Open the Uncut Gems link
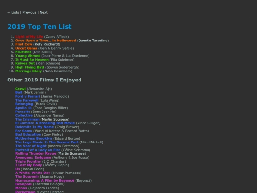 pyautogui.click(x=26, y=48)
